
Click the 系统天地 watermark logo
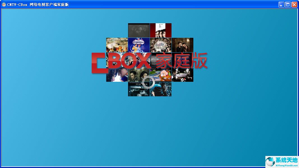[282, 162]
